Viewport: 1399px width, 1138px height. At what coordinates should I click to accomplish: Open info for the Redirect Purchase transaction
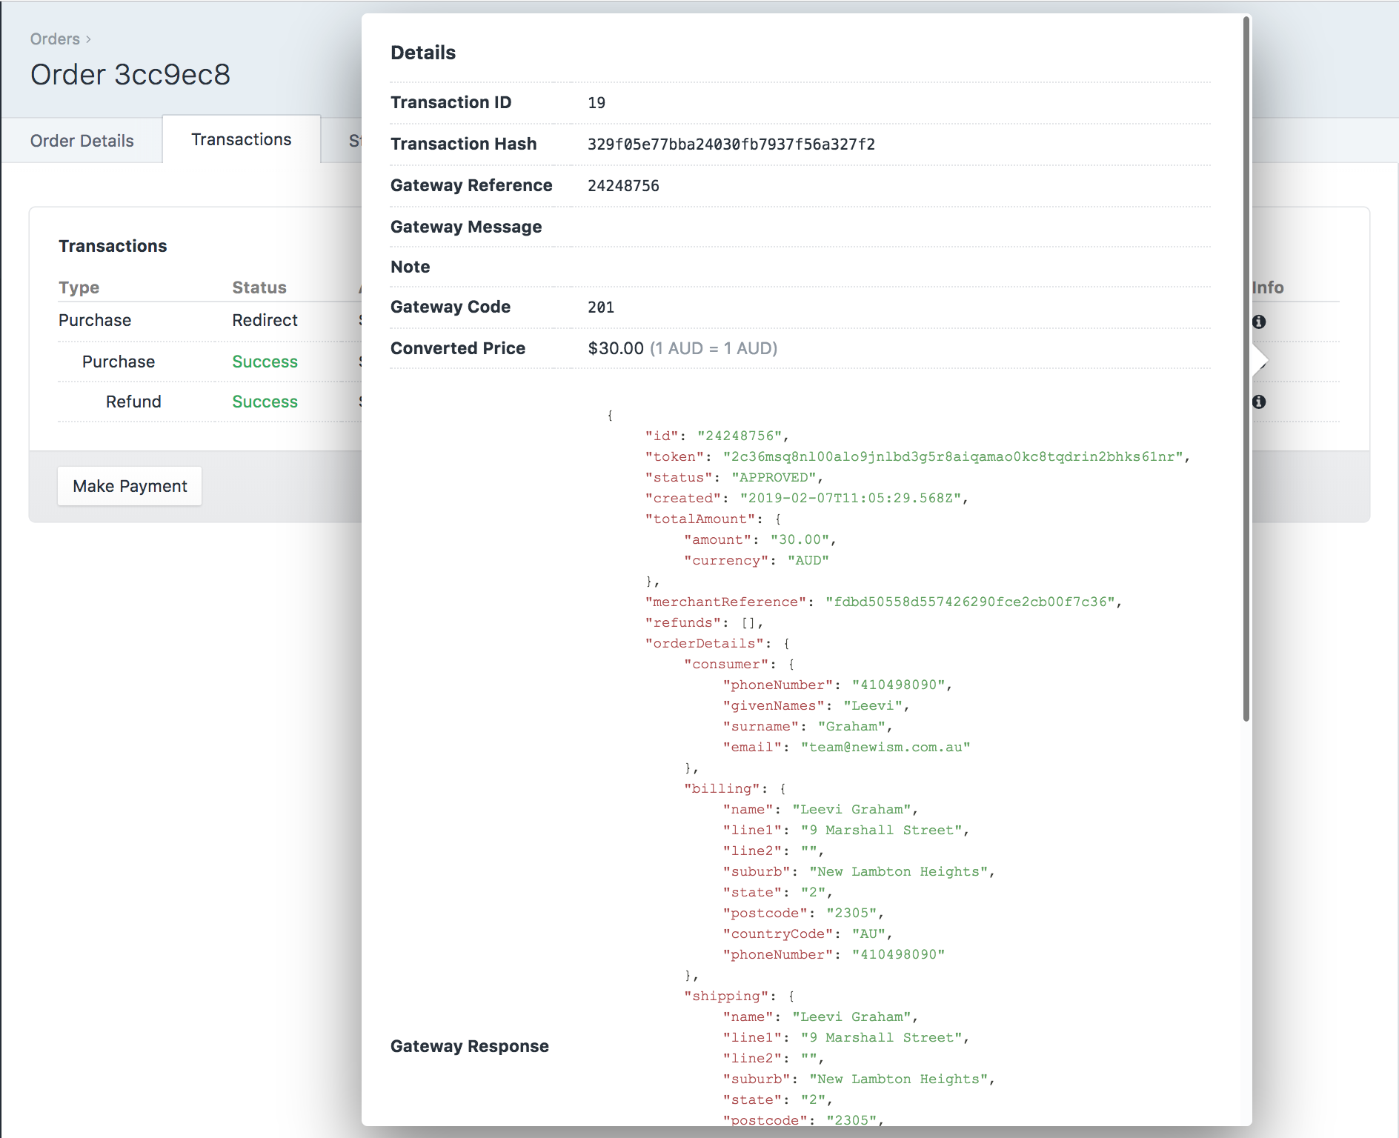(x=1259, y=322)
